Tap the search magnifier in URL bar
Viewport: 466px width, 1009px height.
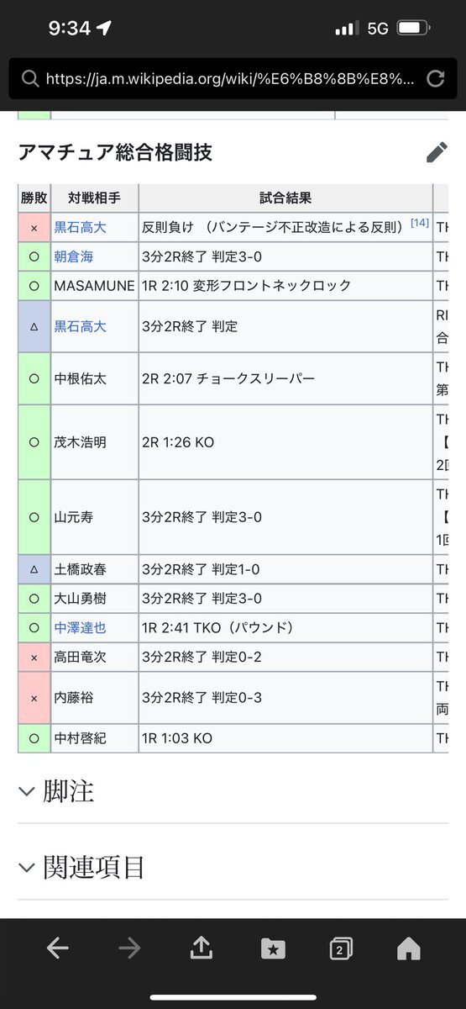click(x=30, y=79)
